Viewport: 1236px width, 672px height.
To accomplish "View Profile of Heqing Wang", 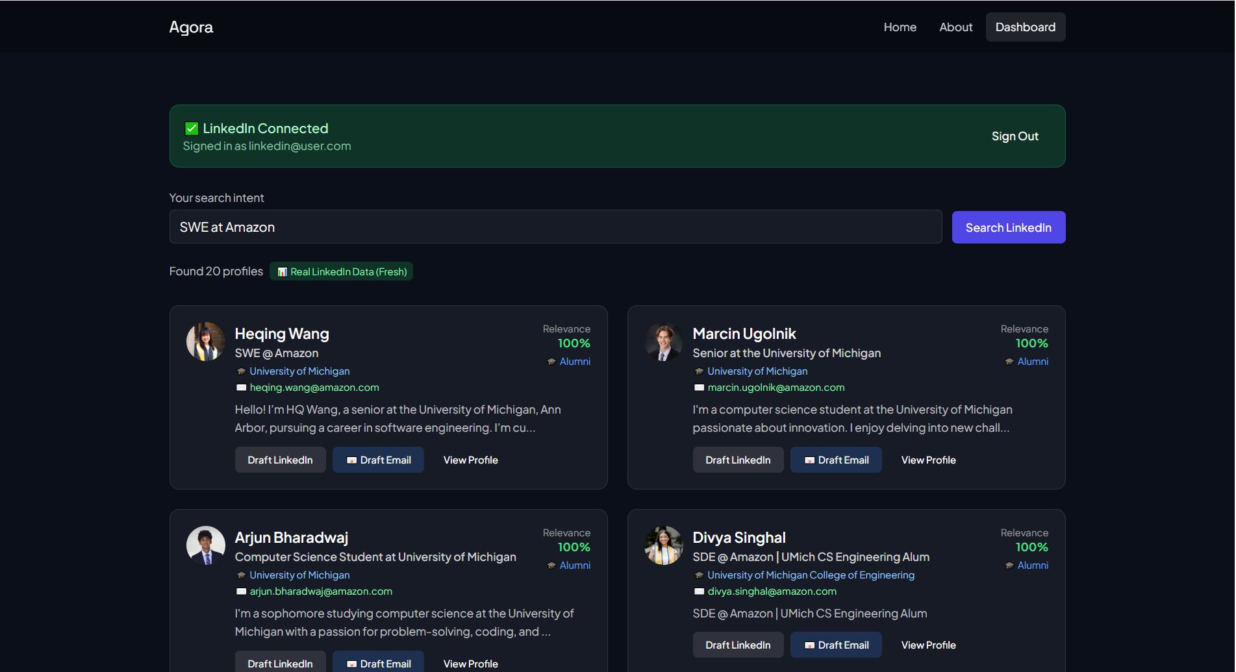I will pos(470,460).
